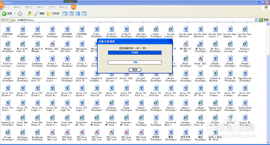Select the 华文中宋 (TrueType) font icon
This screenshot has height=145, width=270.
click(x=185, y=132)
